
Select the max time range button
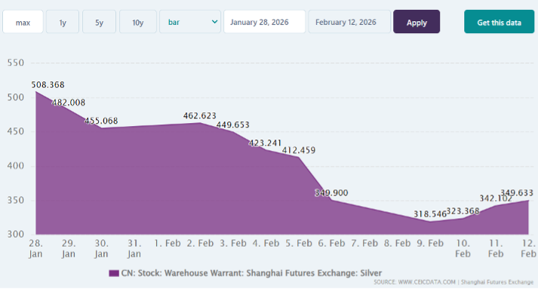[23, 22]
